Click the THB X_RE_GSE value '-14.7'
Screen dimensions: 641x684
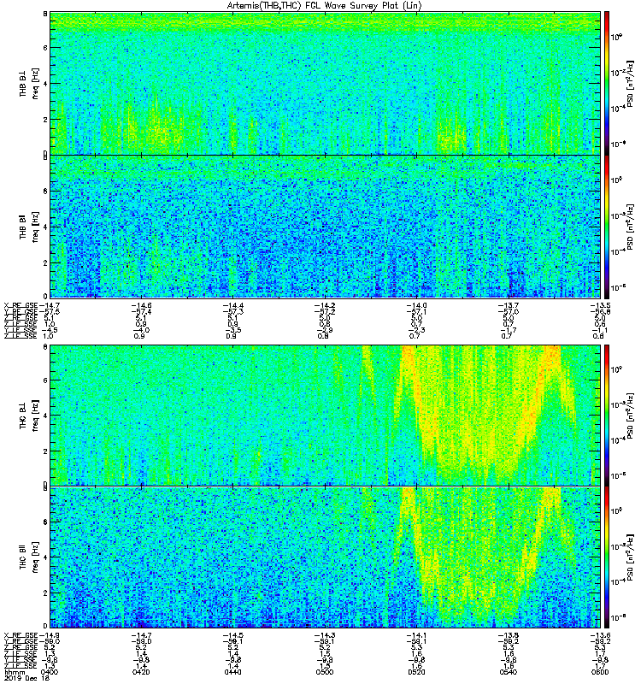[50, 306]
